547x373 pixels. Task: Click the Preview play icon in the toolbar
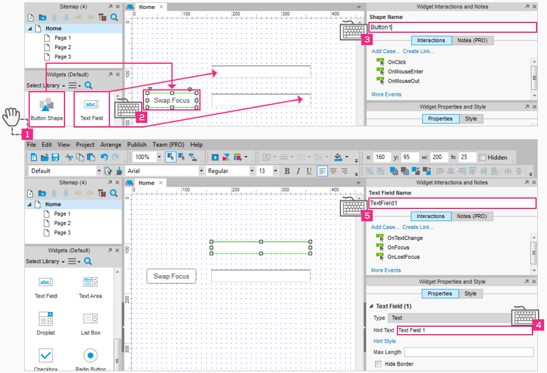pyautogui.click(x=215, y=157)
